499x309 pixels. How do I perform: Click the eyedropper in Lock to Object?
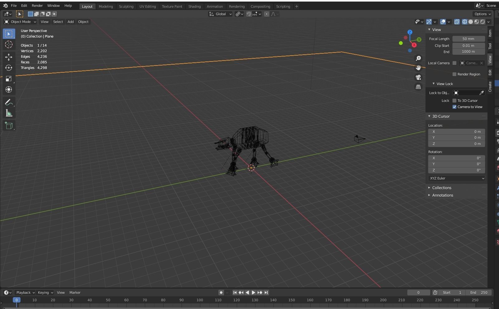coord(482,93)
